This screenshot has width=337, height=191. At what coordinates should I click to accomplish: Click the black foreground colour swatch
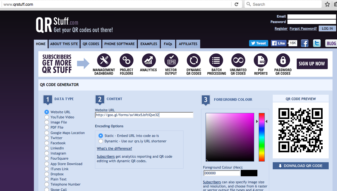tap(249, 173)
